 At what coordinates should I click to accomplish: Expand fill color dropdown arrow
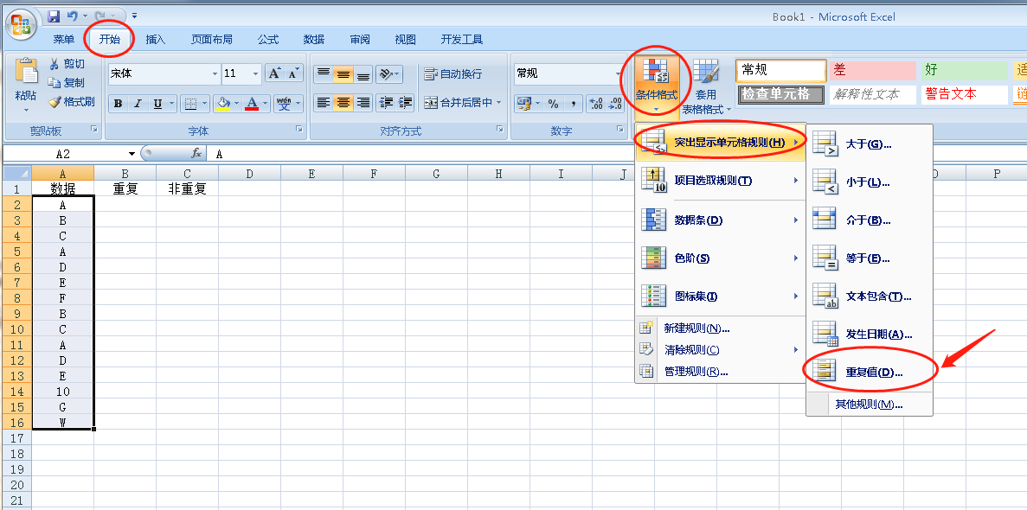tap(236, 104)
